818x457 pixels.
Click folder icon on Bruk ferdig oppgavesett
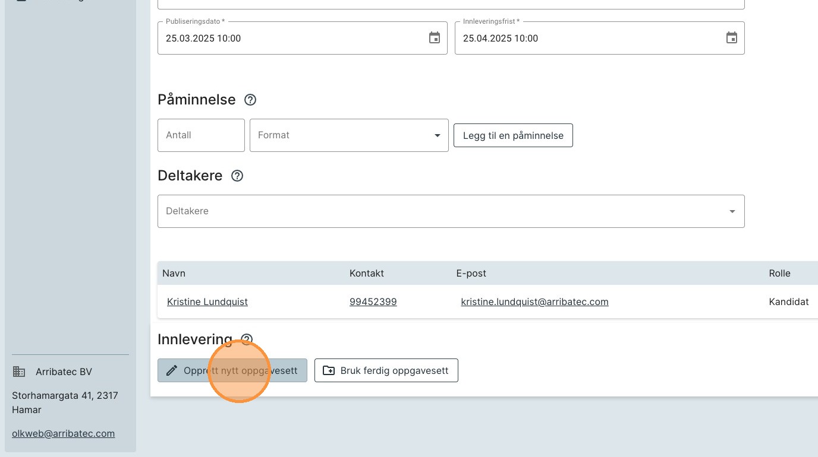pos(329,370)
